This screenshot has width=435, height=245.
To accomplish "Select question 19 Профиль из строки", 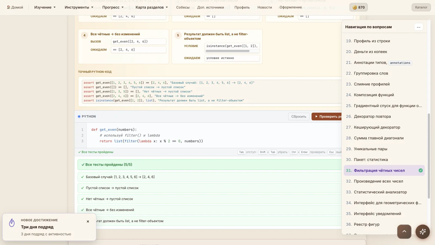I will pos(384,41).
